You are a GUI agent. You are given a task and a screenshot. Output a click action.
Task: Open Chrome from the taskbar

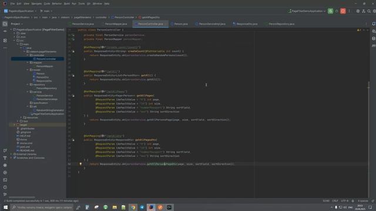pyautogui.click(x=133, y=207)
